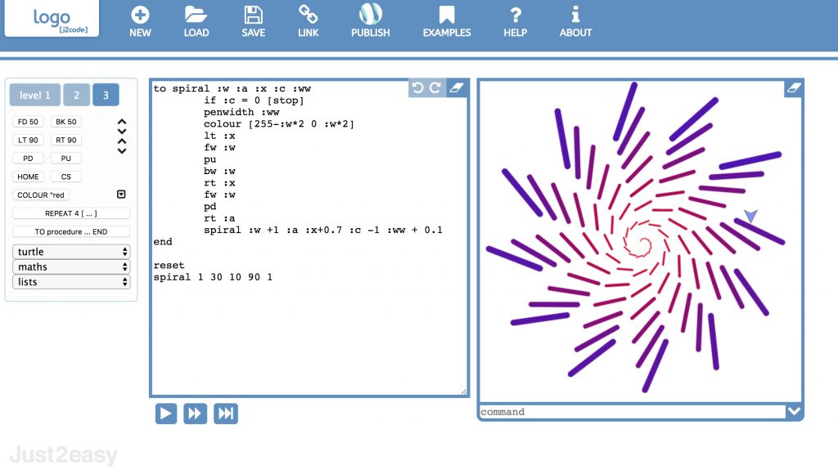The width and height of the screenshot is (838, 470).
Task: Click the REPEAT 4 [ ... ] button
Action: 71,213
